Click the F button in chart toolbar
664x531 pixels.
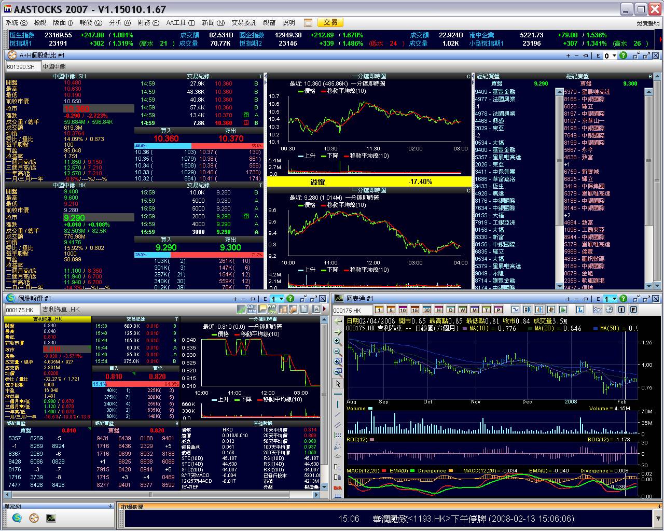point(633,310)
